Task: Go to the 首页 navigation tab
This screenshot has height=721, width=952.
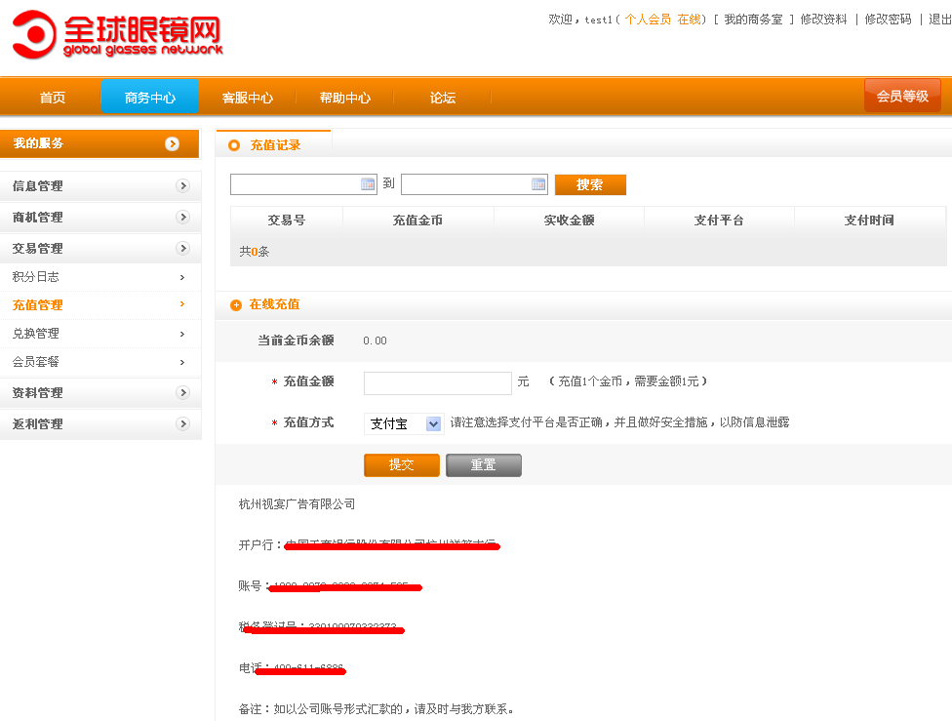Action: (x=53, y=98)
